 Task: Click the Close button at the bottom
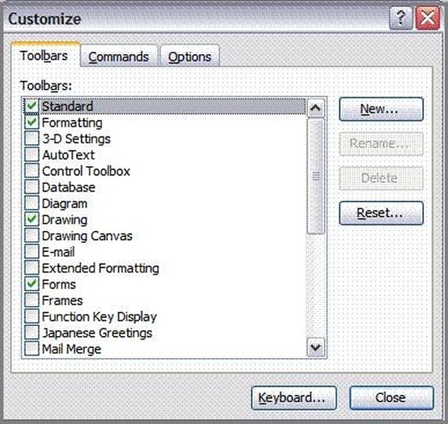(391, 398)
